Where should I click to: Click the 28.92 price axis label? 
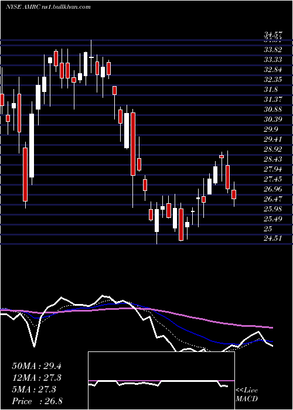coord(273,149)
